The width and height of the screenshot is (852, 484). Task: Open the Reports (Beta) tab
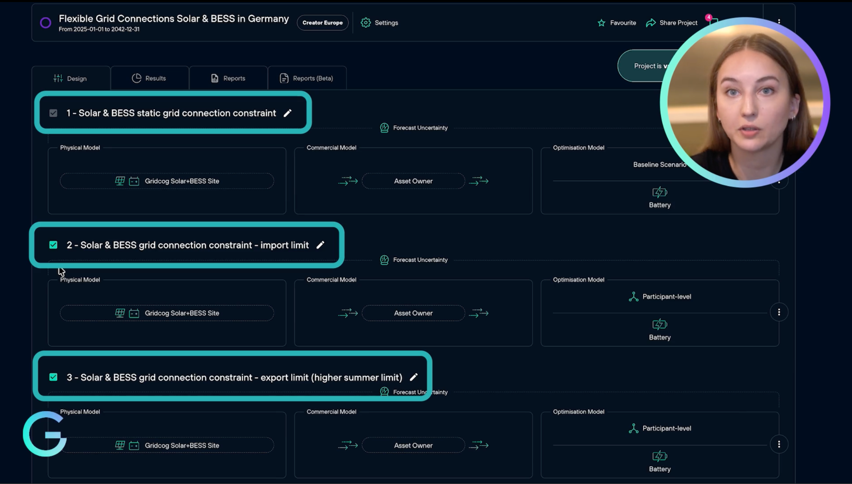(x=307, y=78)
